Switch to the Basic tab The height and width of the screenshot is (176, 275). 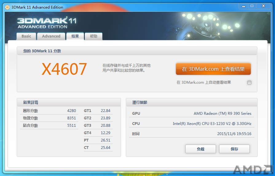(x=26, y=36)
